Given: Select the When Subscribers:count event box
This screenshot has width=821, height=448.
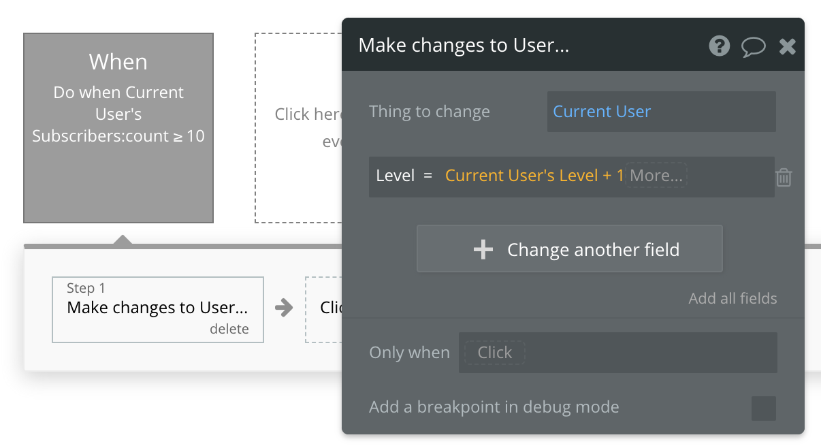Looking at the screenshot, I should point(118,128).
